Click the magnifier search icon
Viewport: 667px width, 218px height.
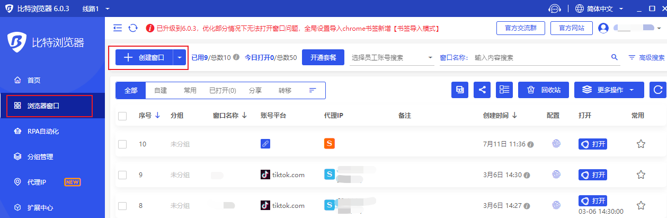[x=615, y=57]
